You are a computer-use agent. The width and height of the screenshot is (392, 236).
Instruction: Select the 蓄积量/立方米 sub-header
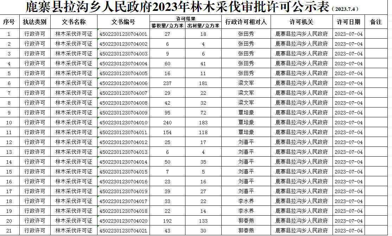click(x=167, y=26)
